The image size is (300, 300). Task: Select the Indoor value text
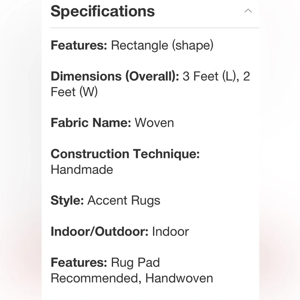point(170,232)
